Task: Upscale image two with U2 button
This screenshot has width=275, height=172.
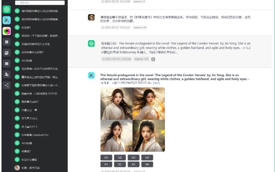Action: click(120, 157)
